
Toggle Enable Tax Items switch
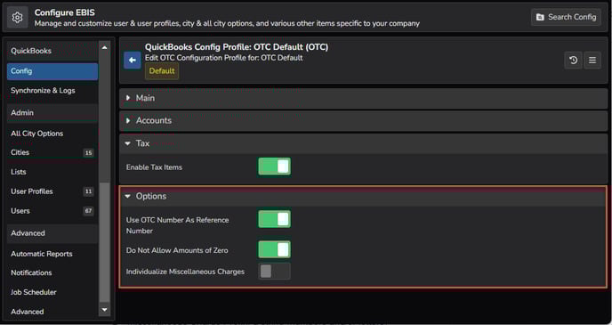[274, 167]
